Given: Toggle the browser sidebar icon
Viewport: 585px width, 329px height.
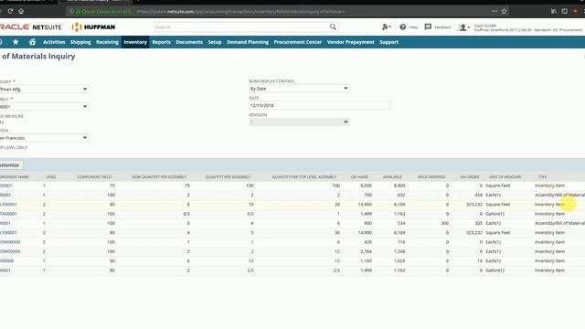Looking at the screenshot, I should click(565, 11).
